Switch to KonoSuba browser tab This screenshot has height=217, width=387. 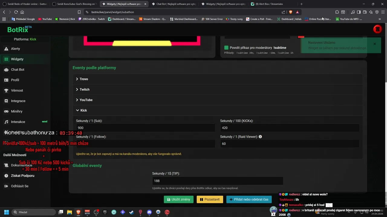[x=74, y=4]
